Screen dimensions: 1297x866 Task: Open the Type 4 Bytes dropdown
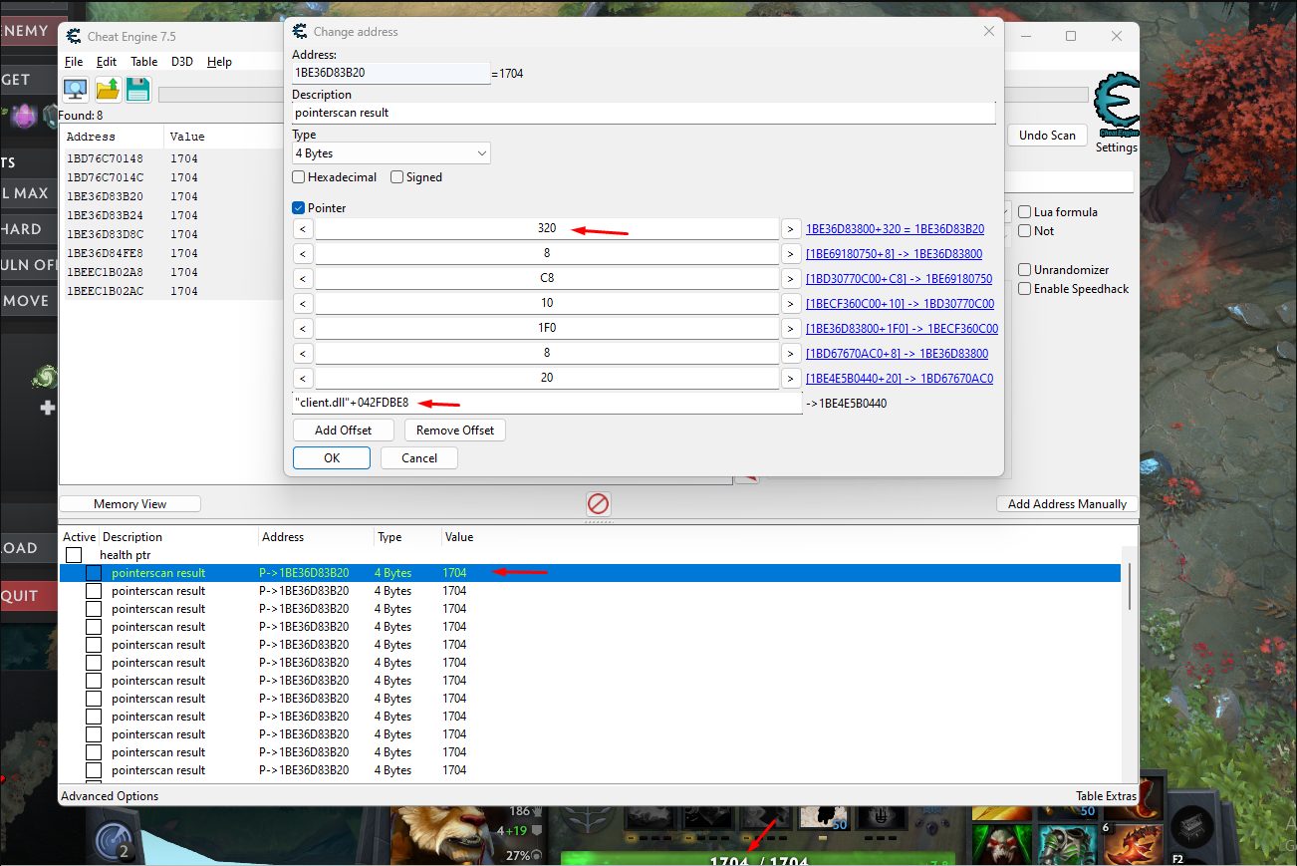coord(391,153)
